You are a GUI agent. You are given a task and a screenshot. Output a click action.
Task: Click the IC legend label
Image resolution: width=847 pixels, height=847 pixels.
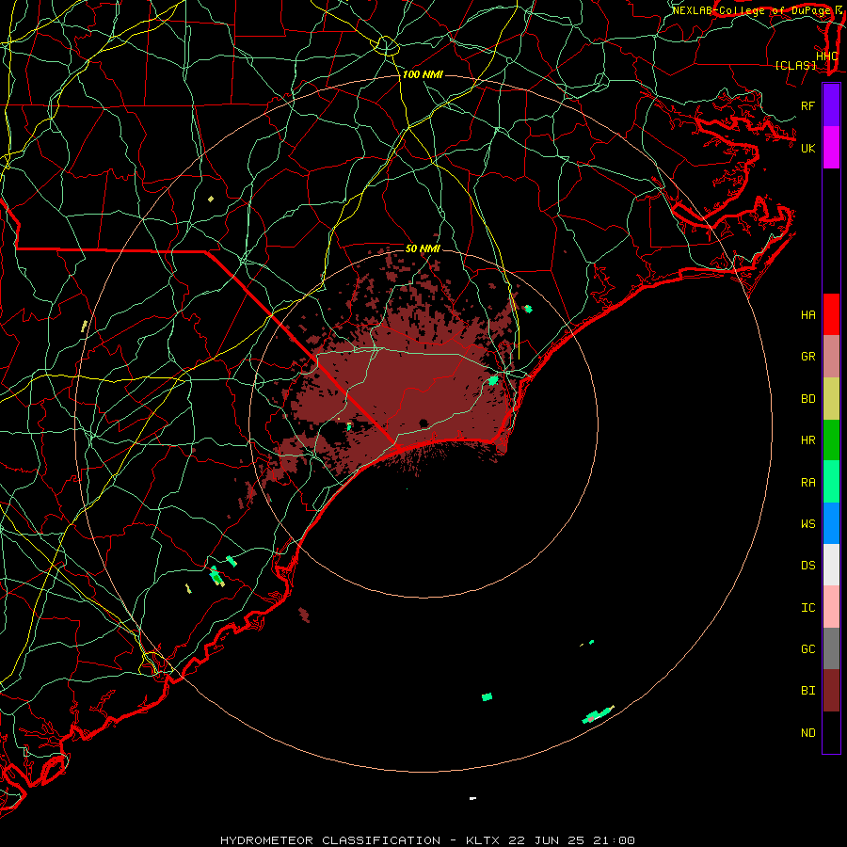[x=807, y=608]
